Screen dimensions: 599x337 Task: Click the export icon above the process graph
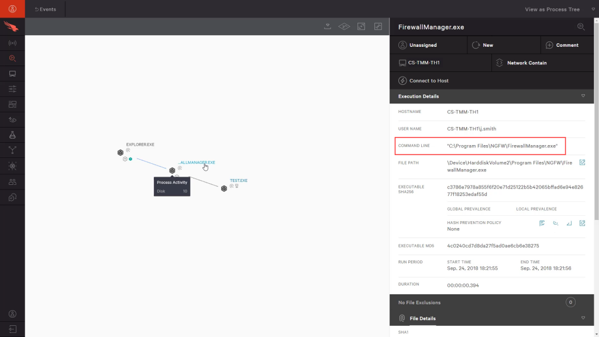point(328,26)
